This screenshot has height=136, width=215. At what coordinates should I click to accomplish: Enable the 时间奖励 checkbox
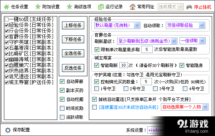tap(62, 108)
